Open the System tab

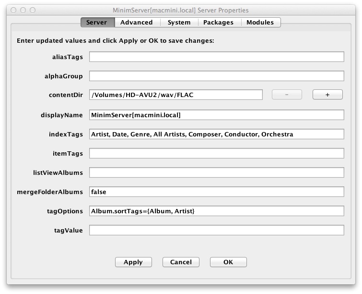(179, 23)
